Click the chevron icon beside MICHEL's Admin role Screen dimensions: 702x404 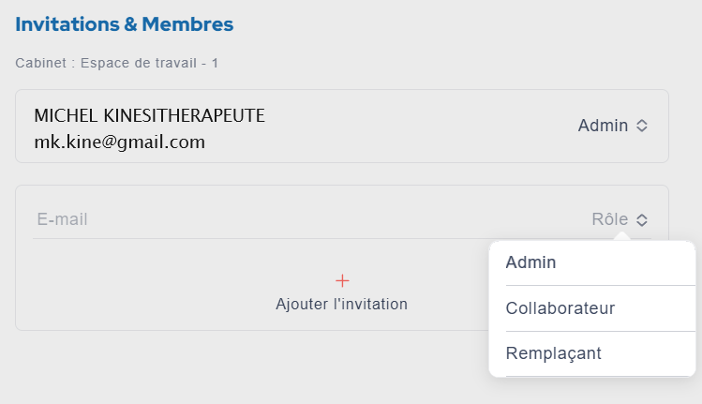point(642,126)
